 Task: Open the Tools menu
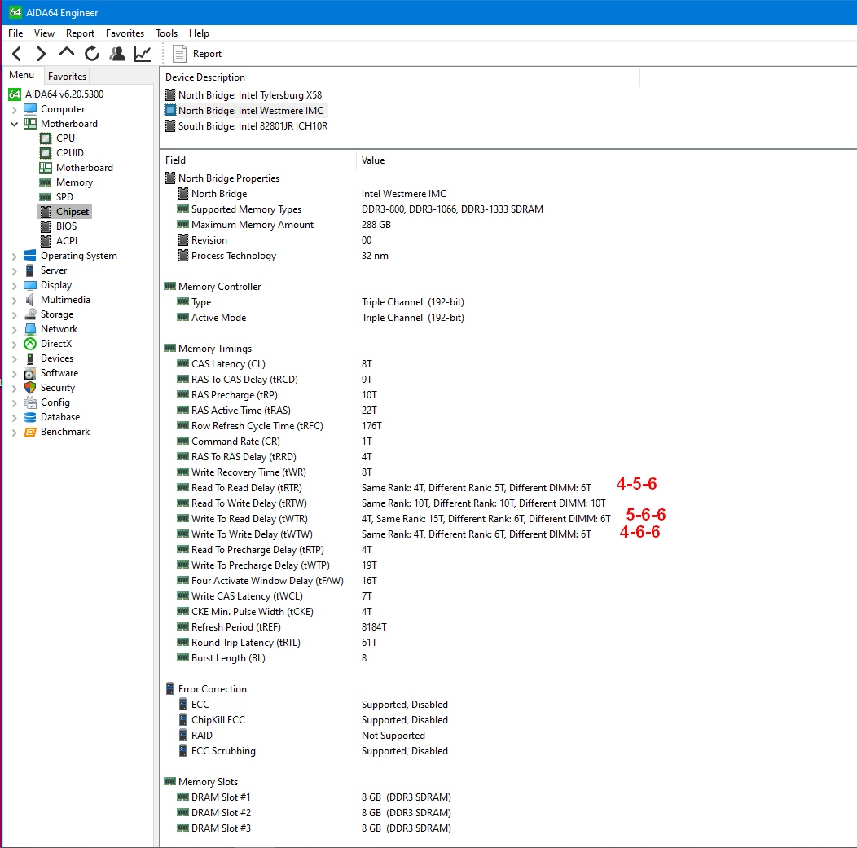click(166, 33)
